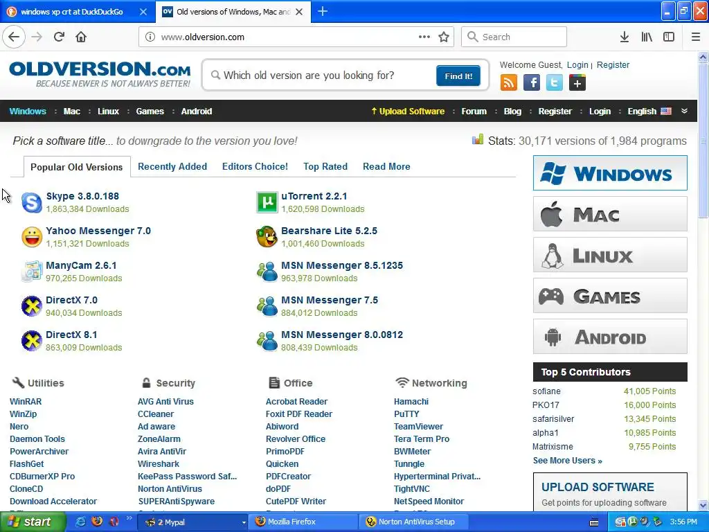Open the browser hamburger menu
This screenshot has height=532, width=709.
click(696, 37)
